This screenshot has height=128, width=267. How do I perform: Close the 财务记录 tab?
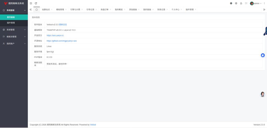pos(167,10)
